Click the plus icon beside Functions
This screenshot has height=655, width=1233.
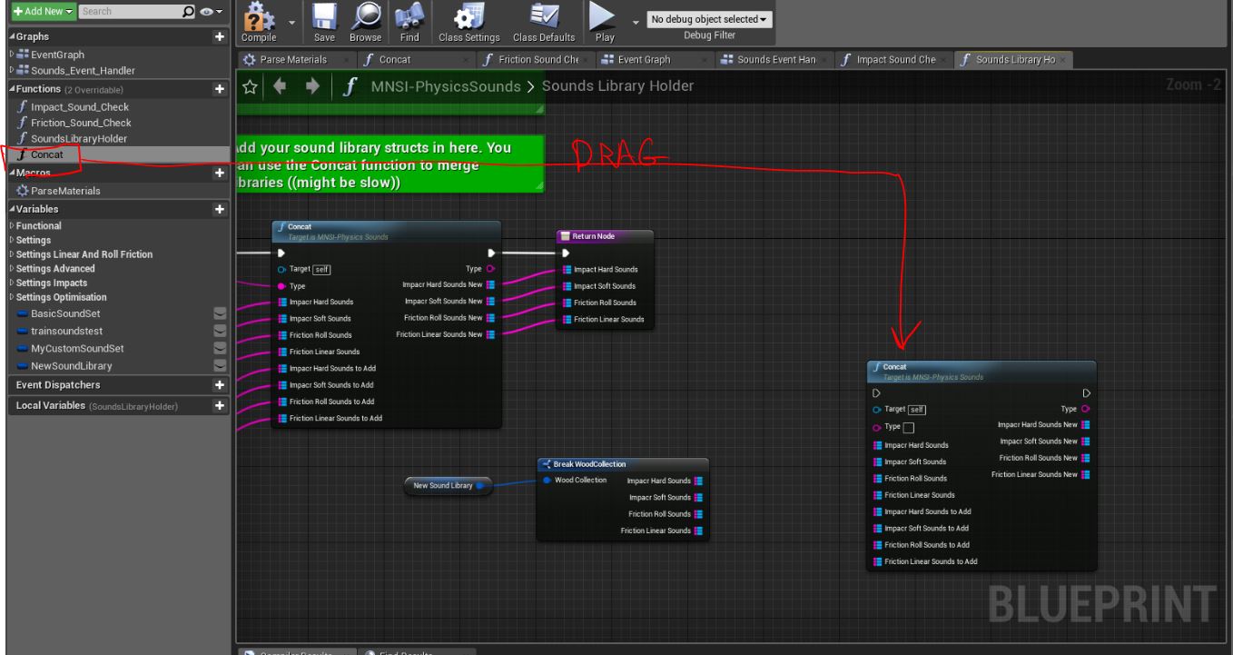click(218, 89)
